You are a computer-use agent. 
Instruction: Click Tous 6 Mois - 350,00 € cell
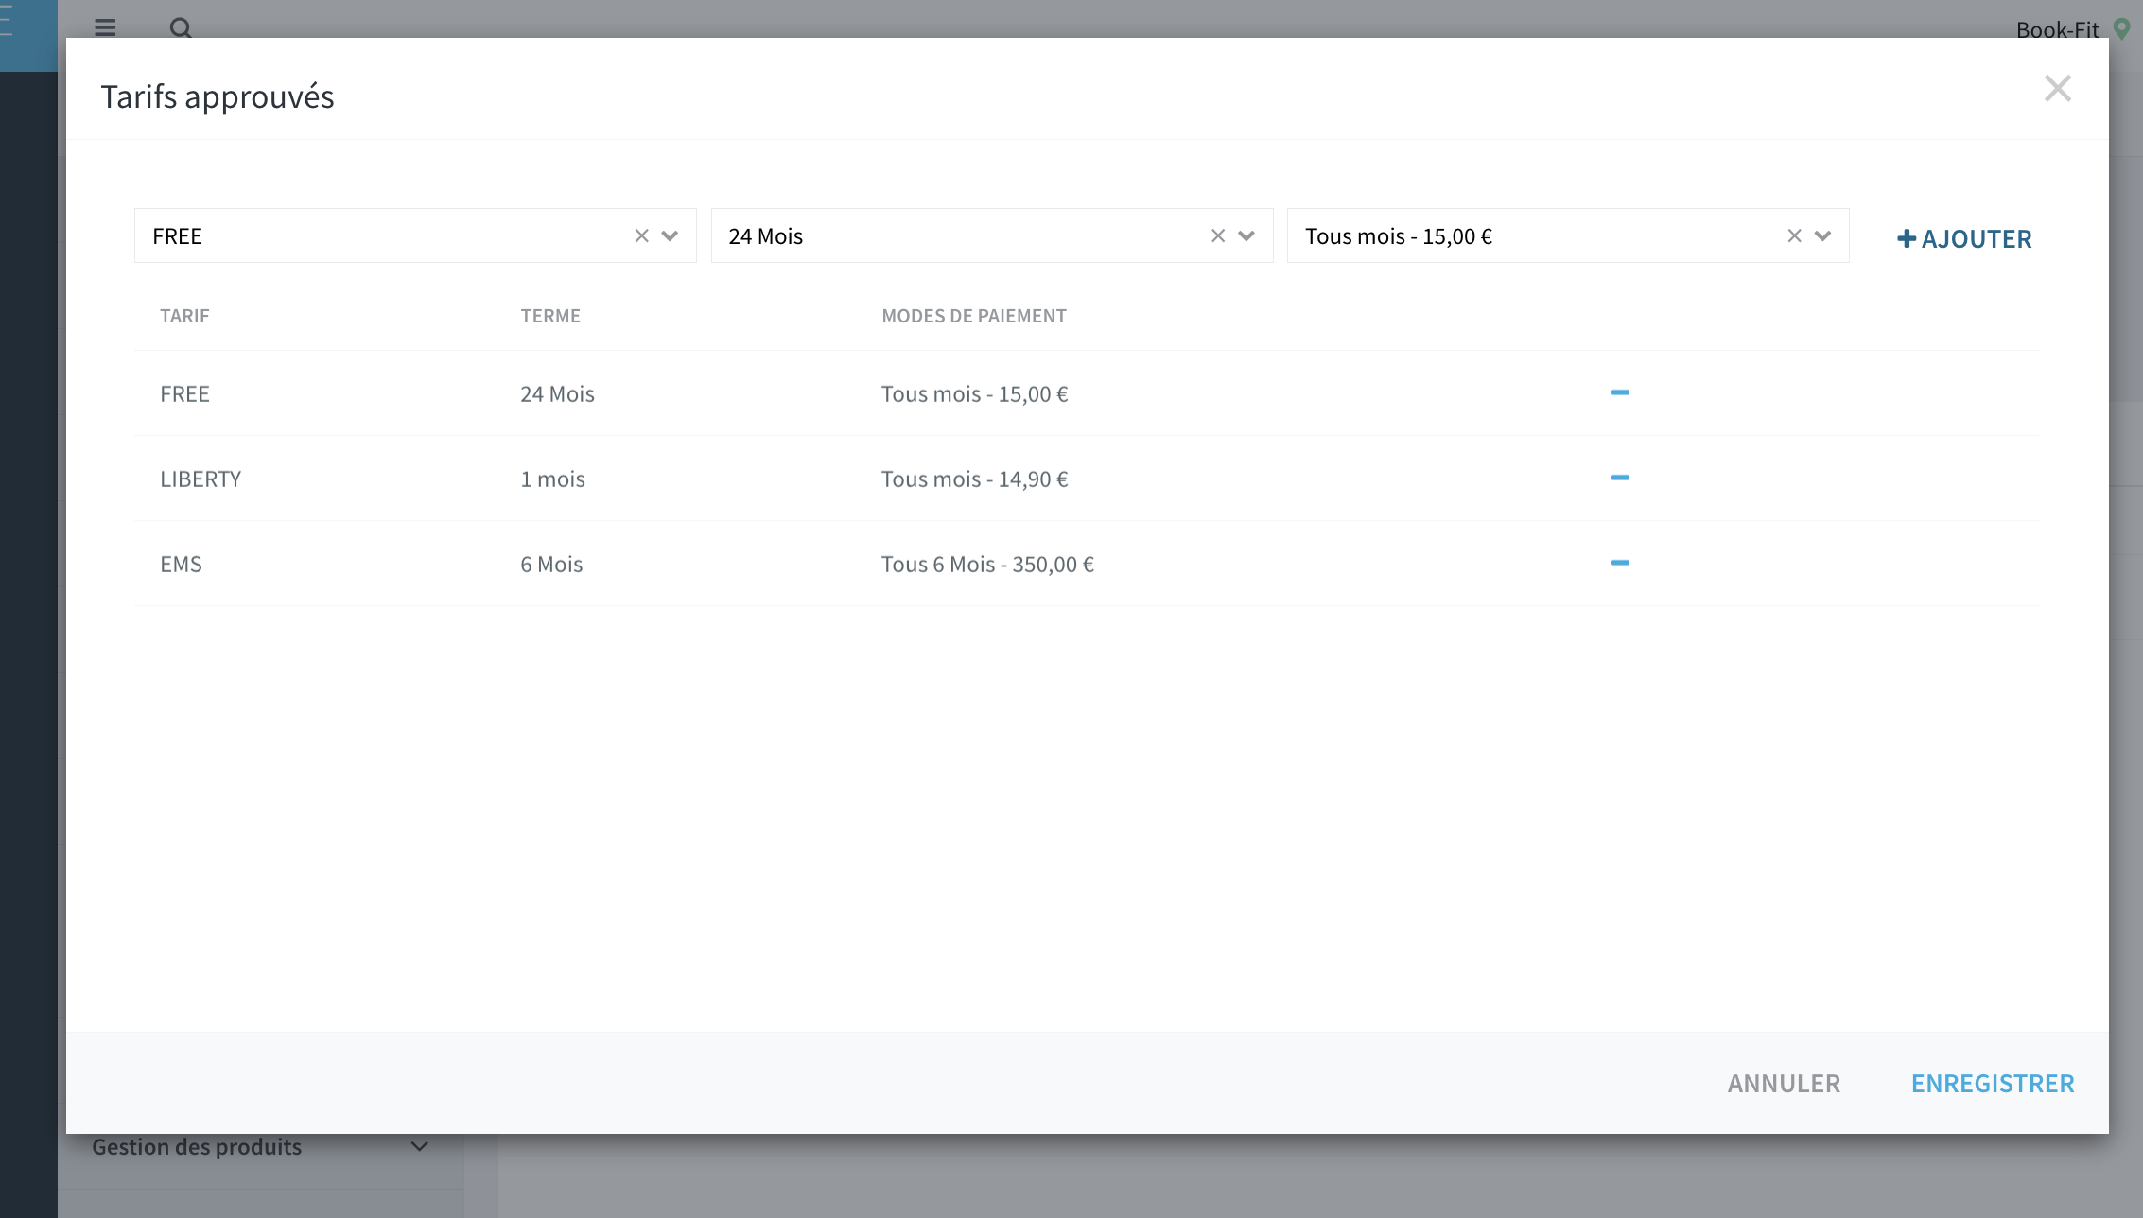point(987,564)
